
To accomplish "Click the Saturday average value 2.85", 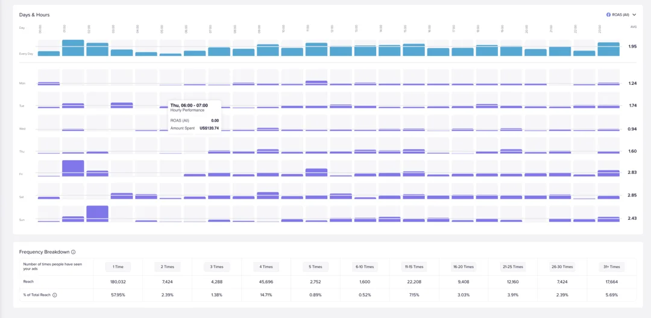I will tap(632, 195).
